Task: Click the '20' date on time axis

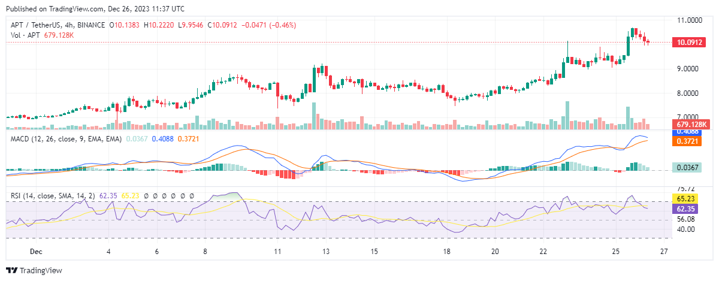Action: point(495,252)
